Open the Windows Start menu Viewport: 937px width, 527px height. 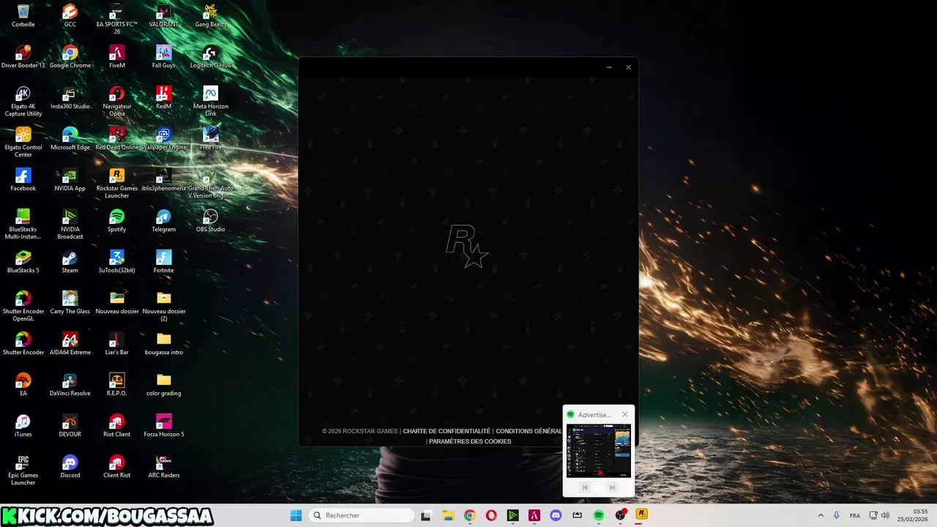point(296,515)
